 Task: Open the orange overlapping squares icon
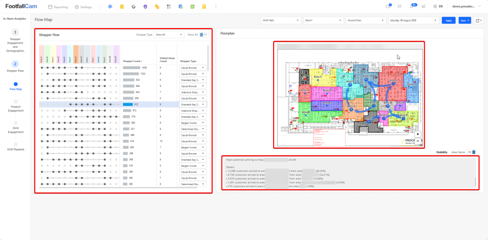click(x=157, y=7)
